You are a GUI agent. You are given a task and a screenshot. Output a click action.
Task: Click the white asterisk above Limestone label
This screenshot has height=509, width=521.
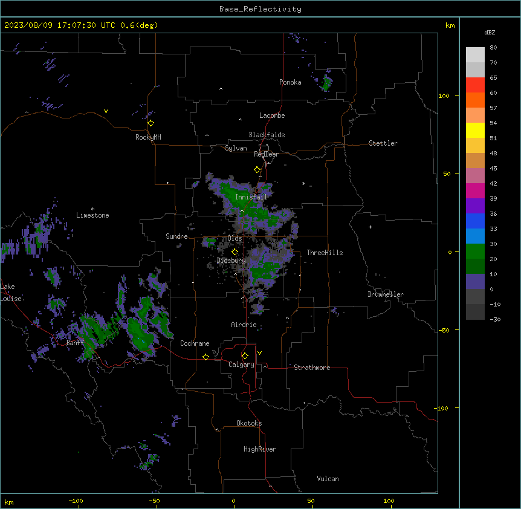[92, 209]
